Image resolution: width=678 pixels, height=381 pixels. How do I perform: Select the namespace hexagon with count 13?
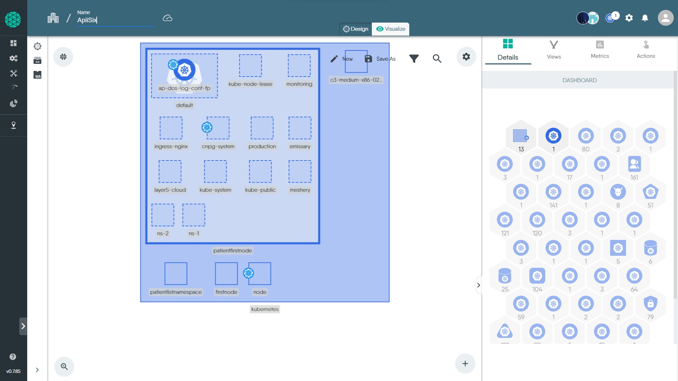pos(521,138)
